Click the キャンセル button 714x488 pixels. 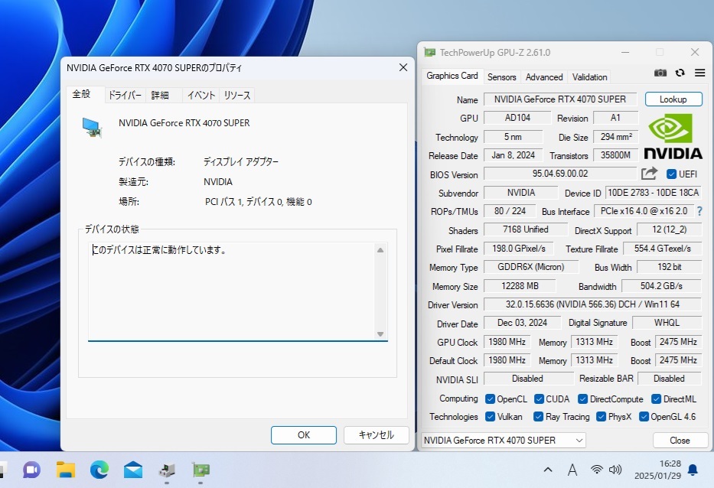tap(376, 434)
